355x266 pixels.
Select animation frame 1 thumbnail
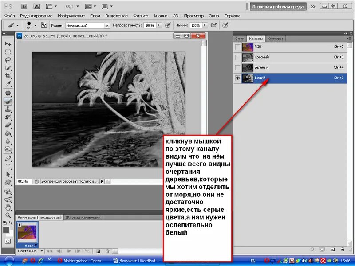point(27,233)
